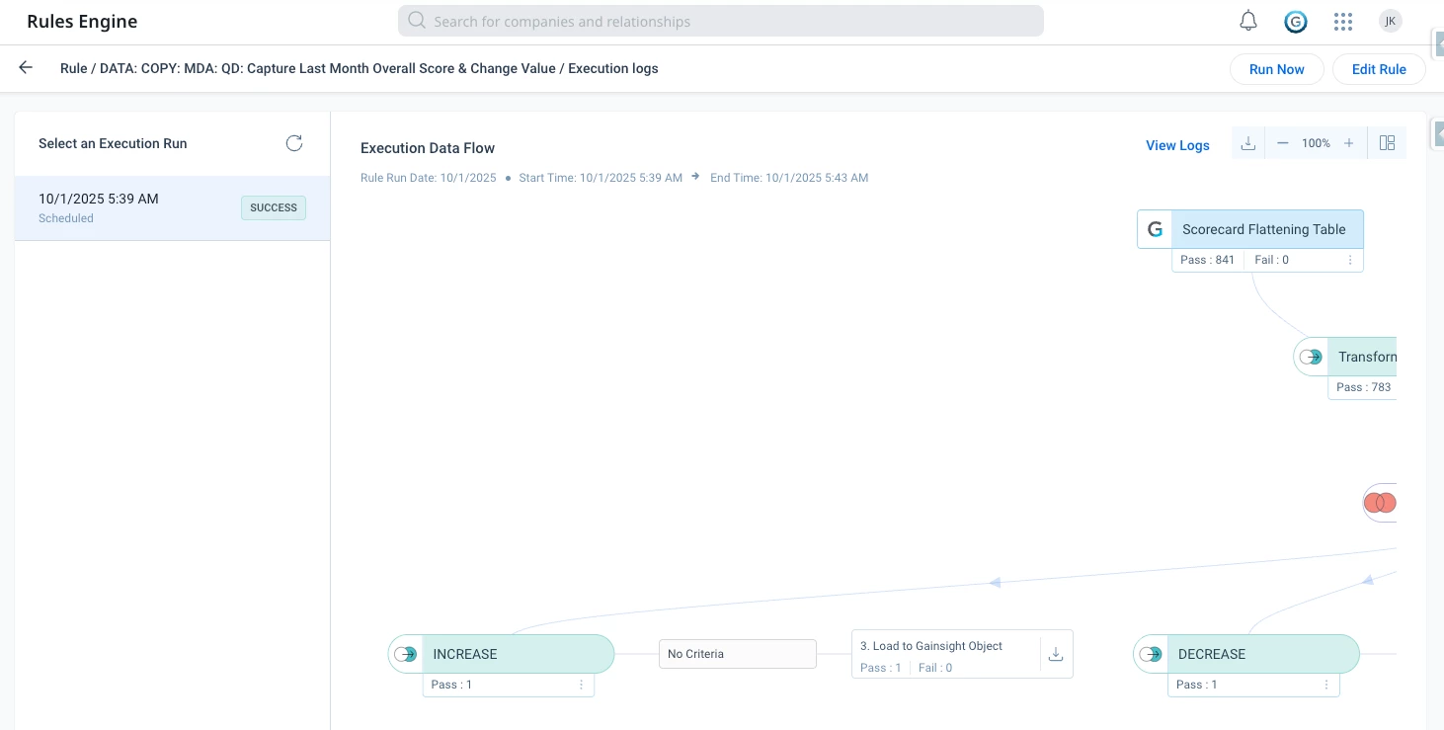This screenshot has width=1444, height=730.
Task: Click the back arrow icon
Action: pos(26,67)
